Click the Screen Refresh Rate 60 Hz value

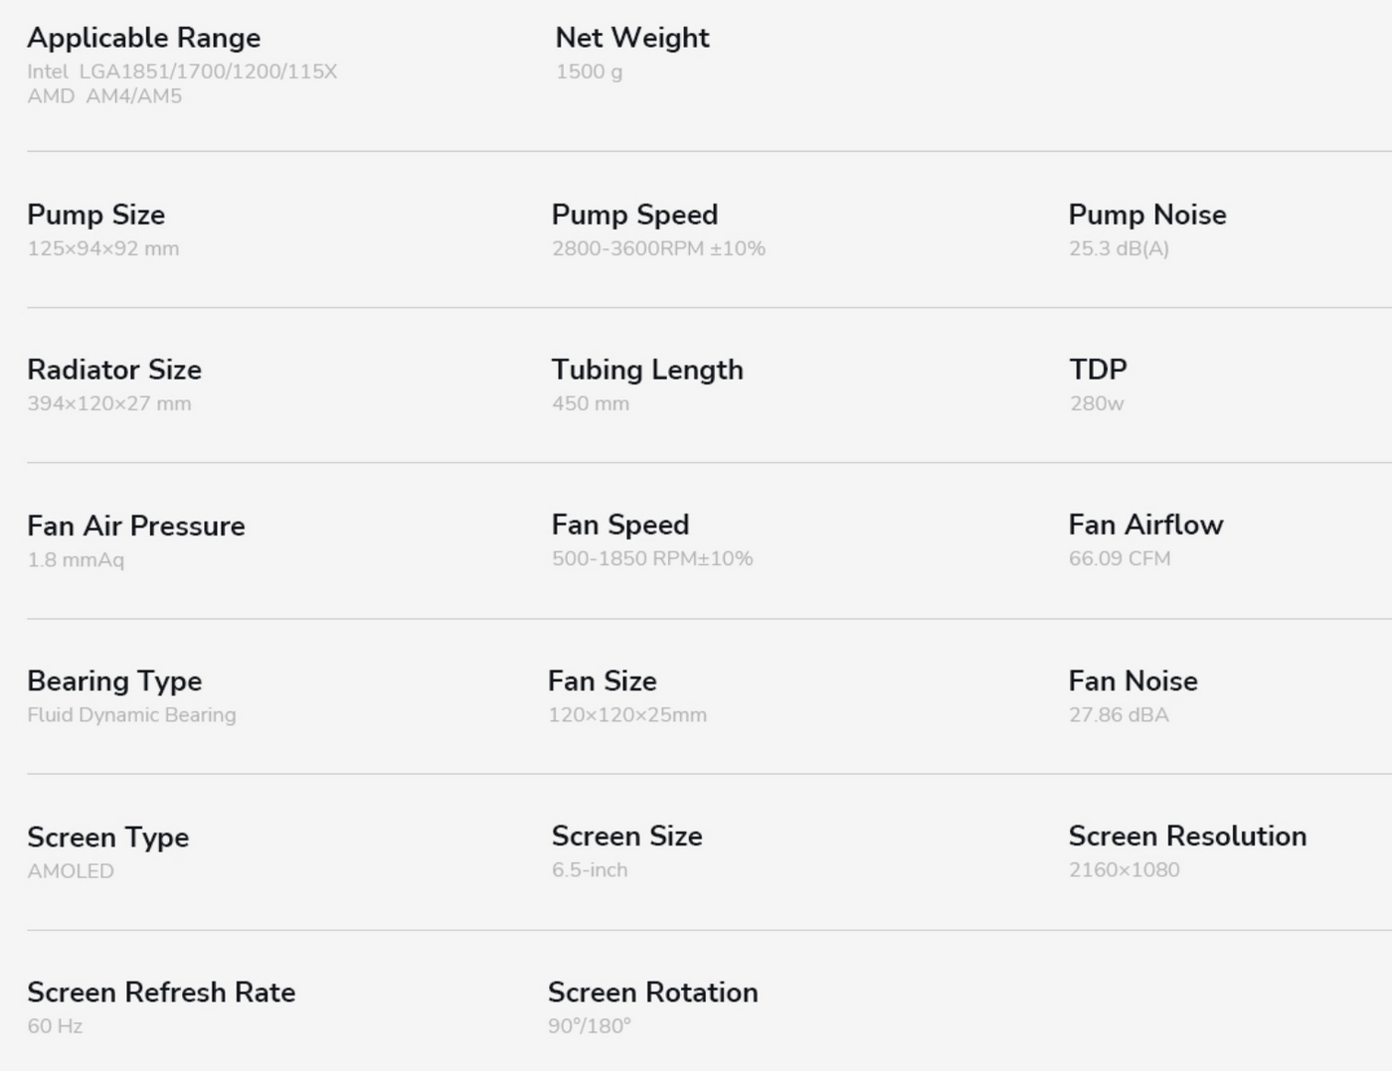pos(55,1025)
